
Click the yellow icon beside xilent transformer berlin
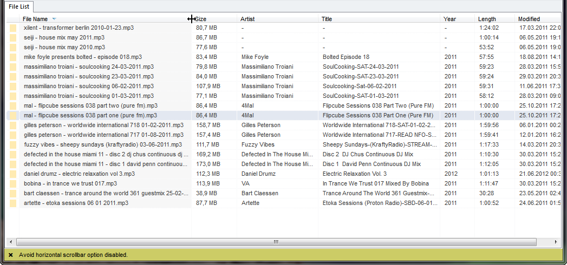14,28
